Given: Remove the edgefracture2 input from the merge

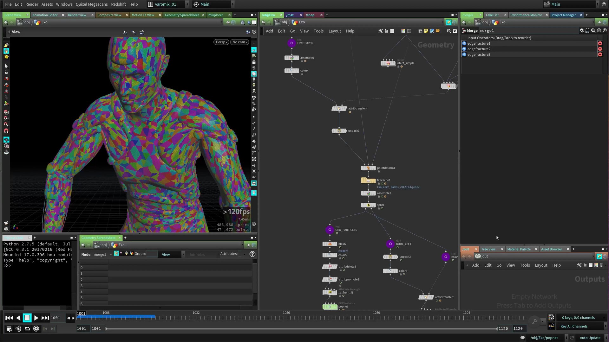Looking at the screenshot, I should 600,49.
